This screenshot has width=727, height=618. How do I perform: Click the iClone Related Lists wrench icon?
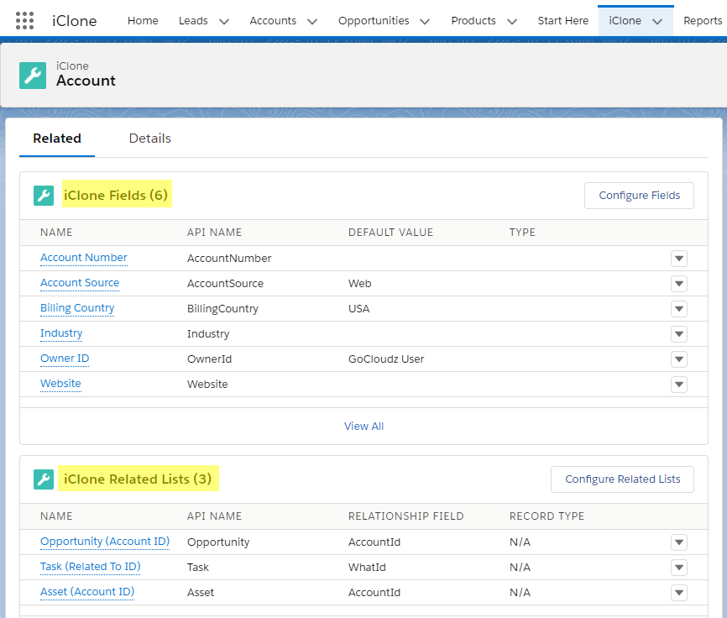click(x=44, y=479)
